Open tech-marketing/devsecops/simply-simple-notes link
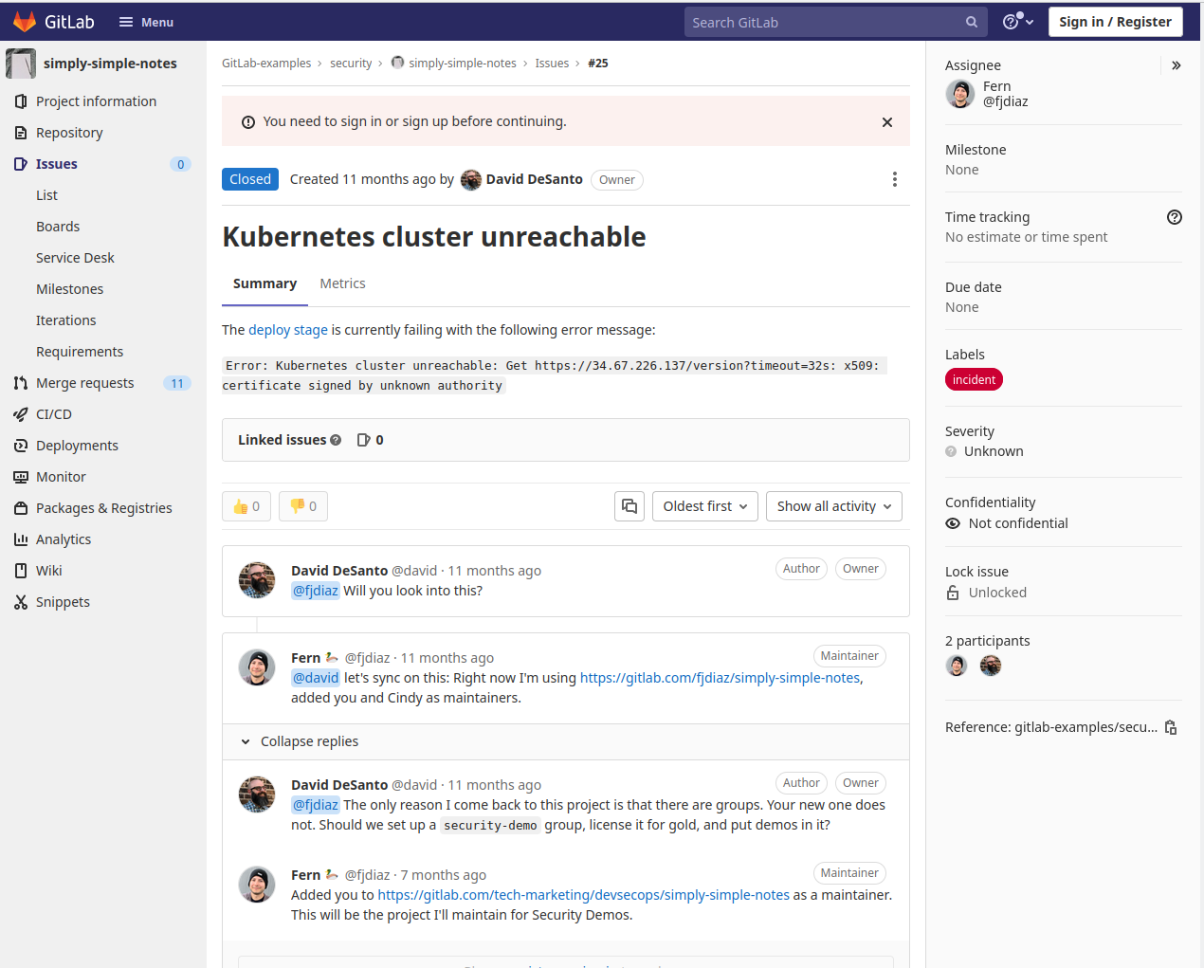 coord(583,895)
